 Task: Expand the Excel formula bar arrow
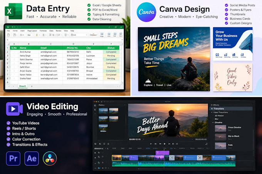(x=122, y=40)
